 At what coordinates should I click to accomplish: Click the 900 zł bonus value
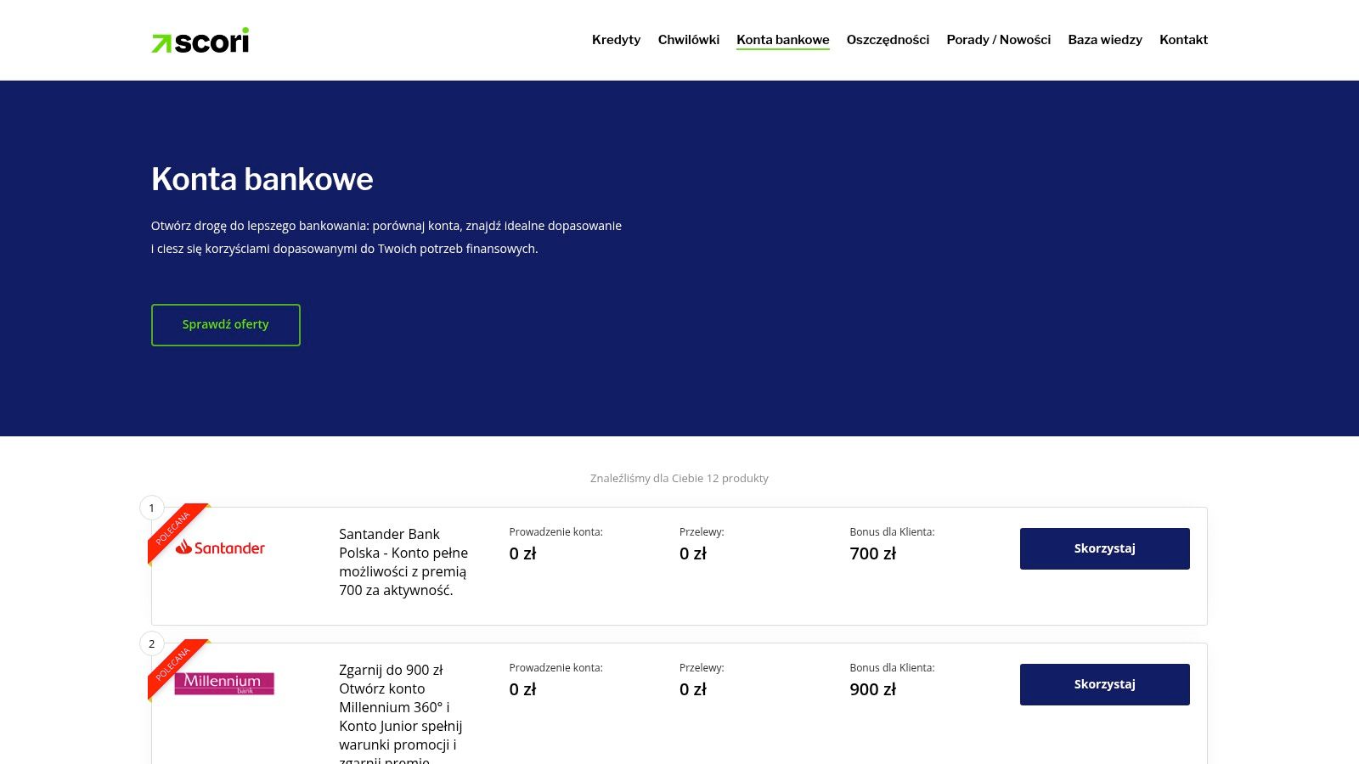pos(872,689)
